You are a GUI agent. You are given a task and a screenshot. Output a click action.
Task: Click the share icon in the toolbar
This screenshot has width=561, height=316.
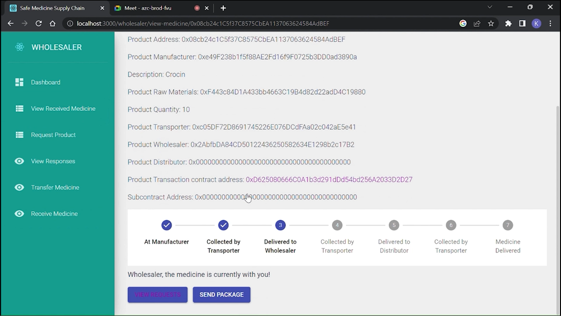pos(477,23)
